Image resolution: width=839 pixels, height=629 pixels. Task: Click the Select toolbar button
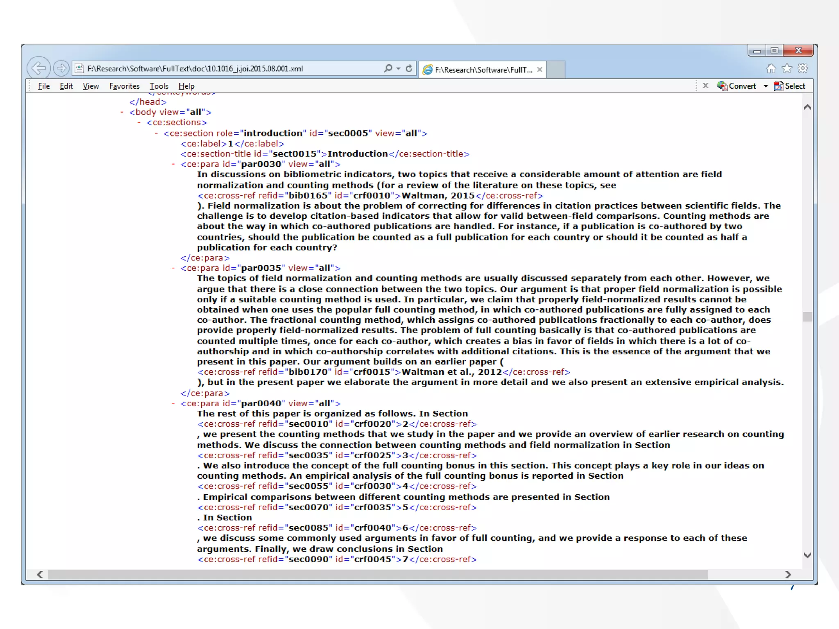790,86
